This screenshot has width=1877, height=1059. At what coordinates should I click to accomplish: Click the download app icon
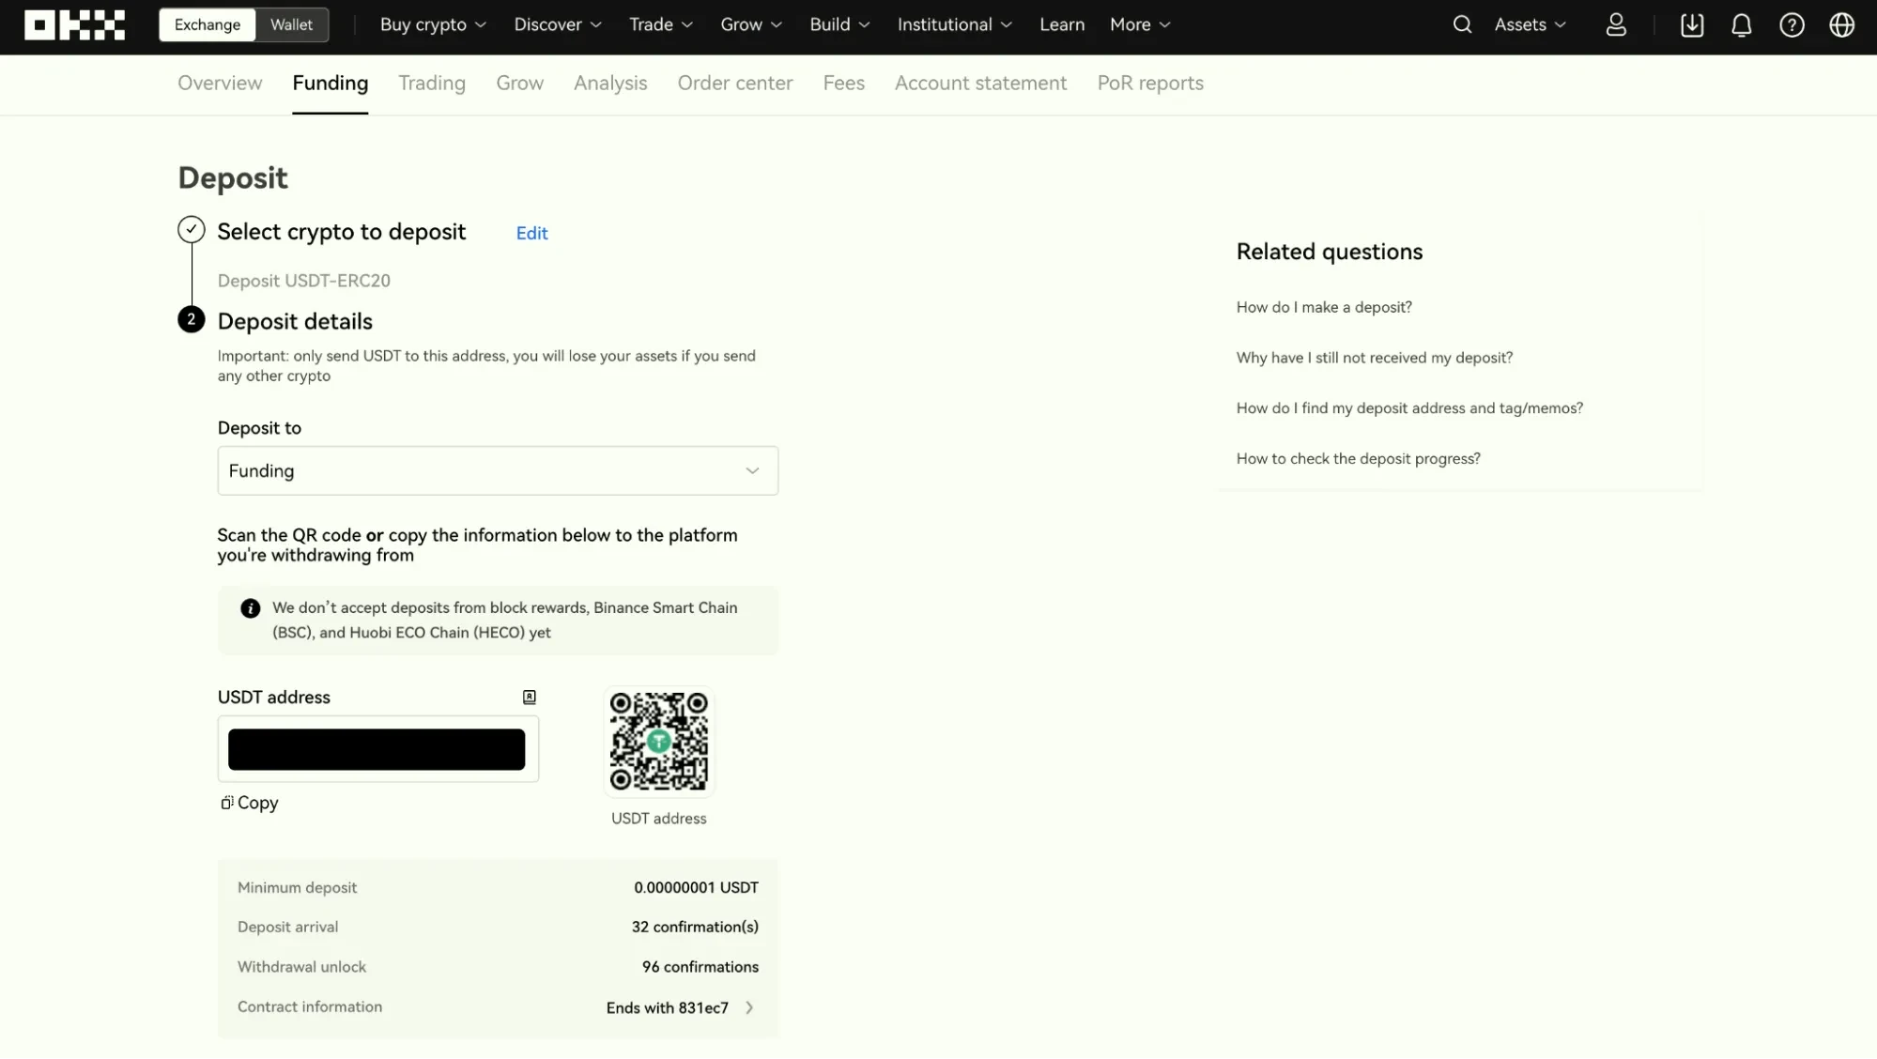pos(1692,25)
